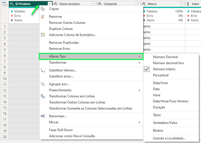
Task: Set type to Data/Hora/Fuso Horário
Action: point(171,101)
